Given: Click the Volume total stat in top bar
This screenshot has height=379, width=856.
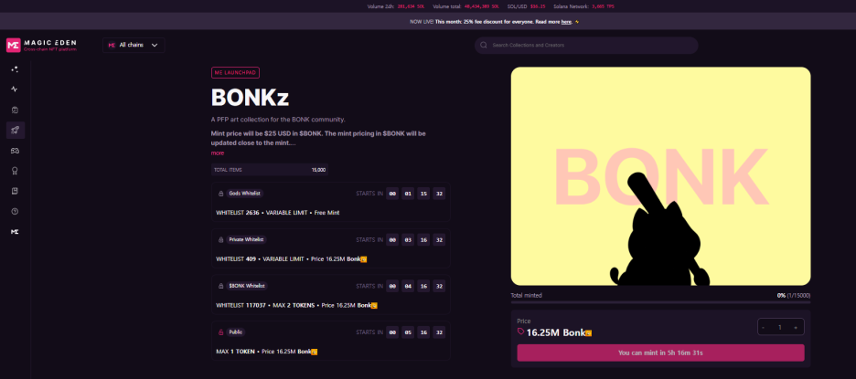Looking at the screenshot, I should pos(465,6).
